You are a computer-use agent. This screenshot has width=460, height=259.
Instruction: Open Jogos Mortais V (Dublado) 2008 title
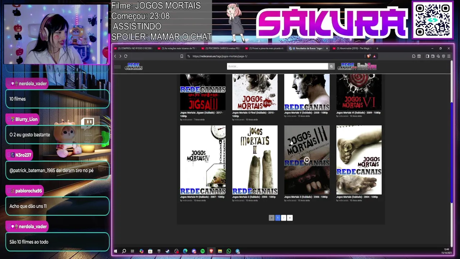coord(306,113)
